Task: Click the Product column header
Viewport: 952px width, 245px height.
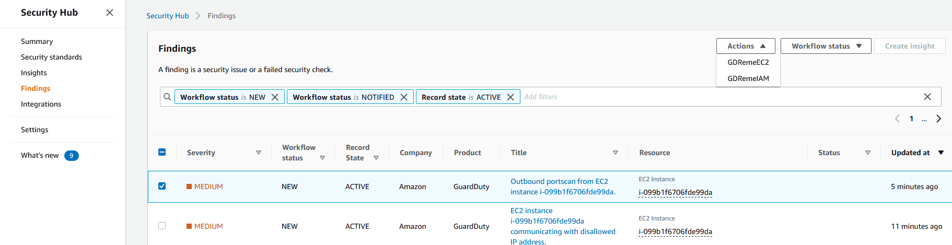Action: point(468,153)
